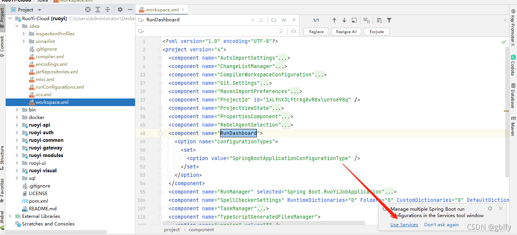The image size is (517, 235).
Task: Open replace history magnifier in replace field
Action: tap(141, 31)
